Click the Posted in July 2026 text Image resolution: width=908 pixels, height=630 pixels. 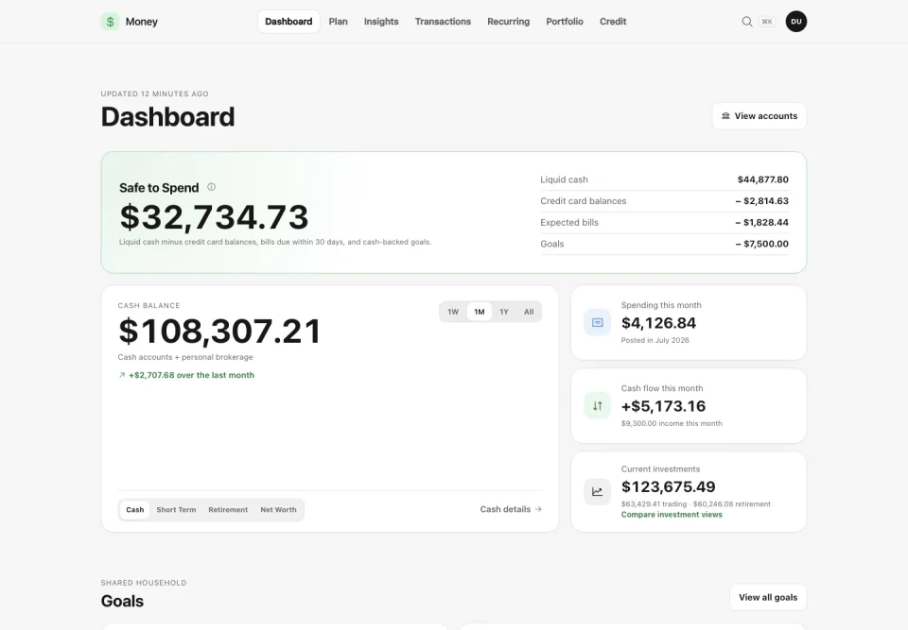pos(655,340)
